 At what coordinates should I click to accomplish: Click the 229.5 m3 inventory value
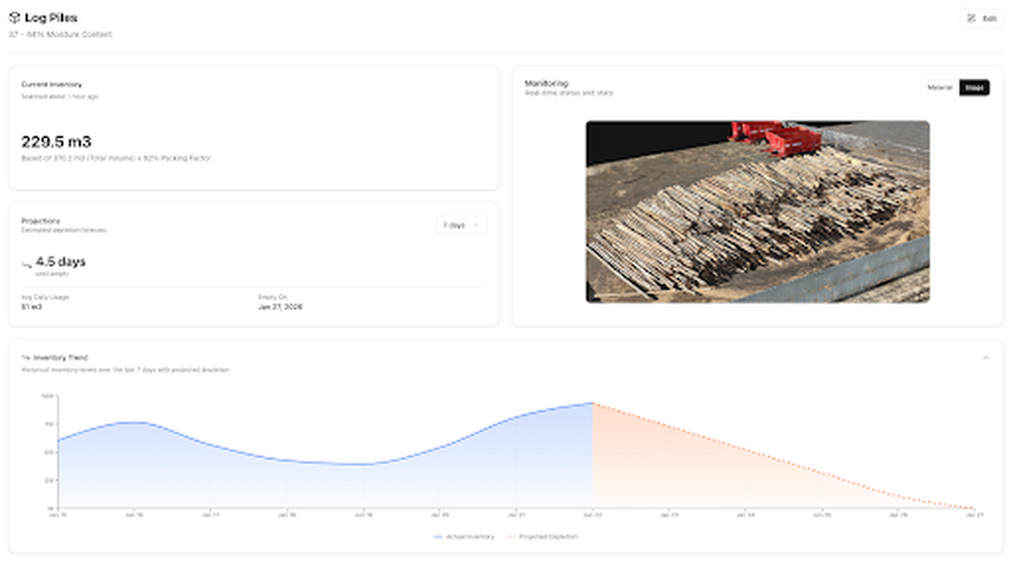point(56,142)
